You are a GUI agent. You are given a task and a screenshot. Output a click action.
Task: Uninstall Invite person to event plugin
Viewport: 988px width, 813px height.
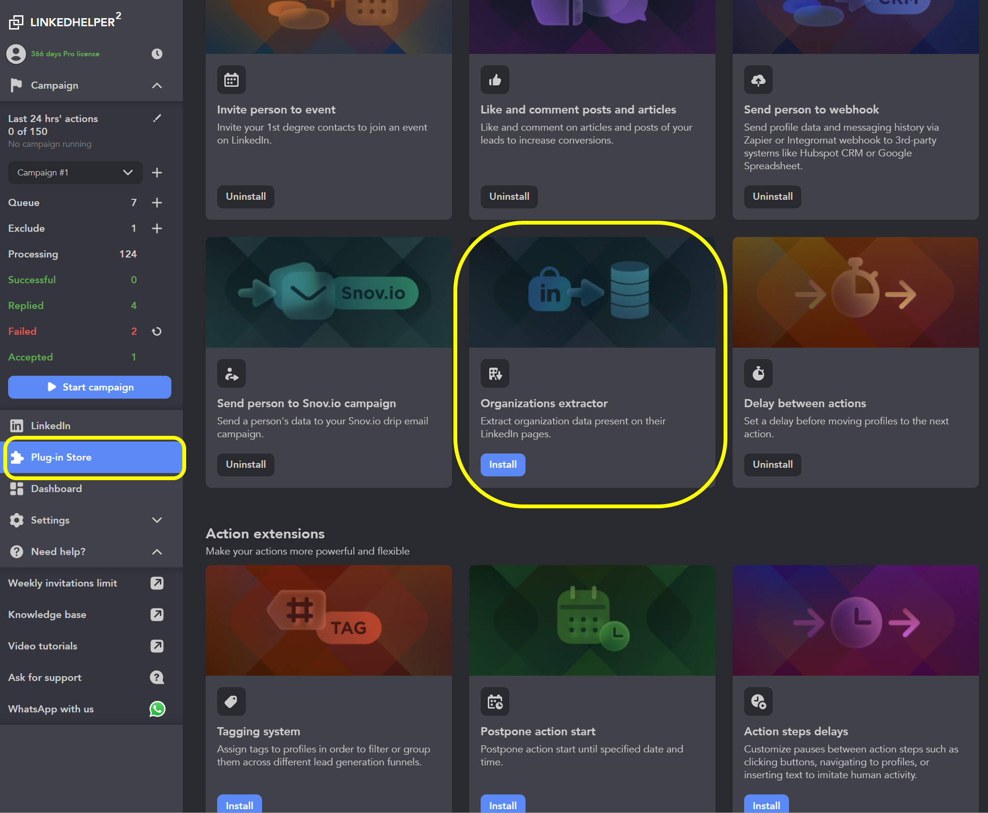click(246, 196)
